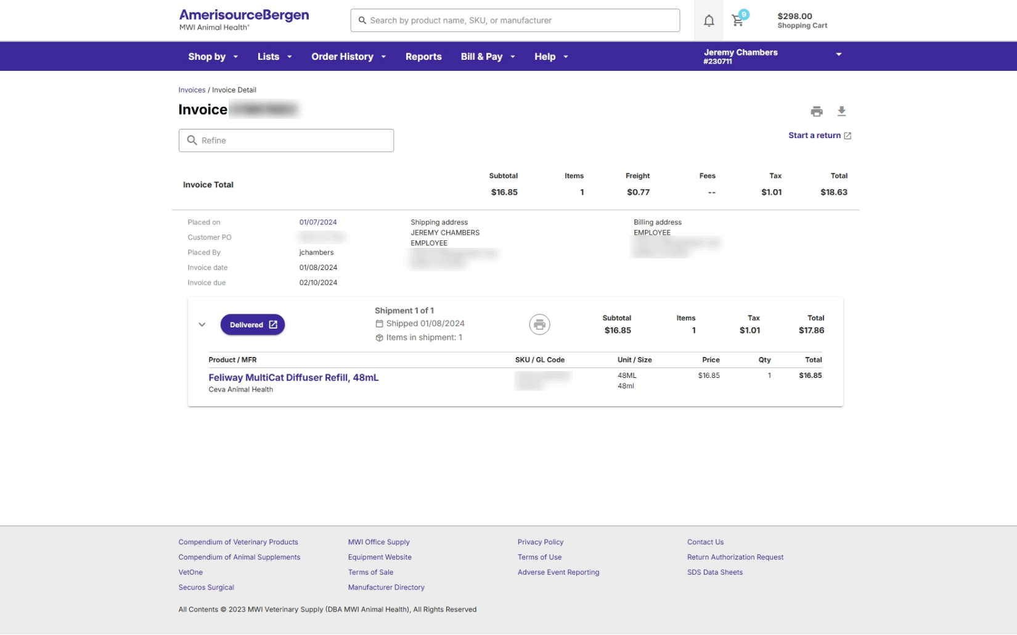The image size is (1017, 635).
Task: Click Placed By value jchambers
Action: pos(316,253)
